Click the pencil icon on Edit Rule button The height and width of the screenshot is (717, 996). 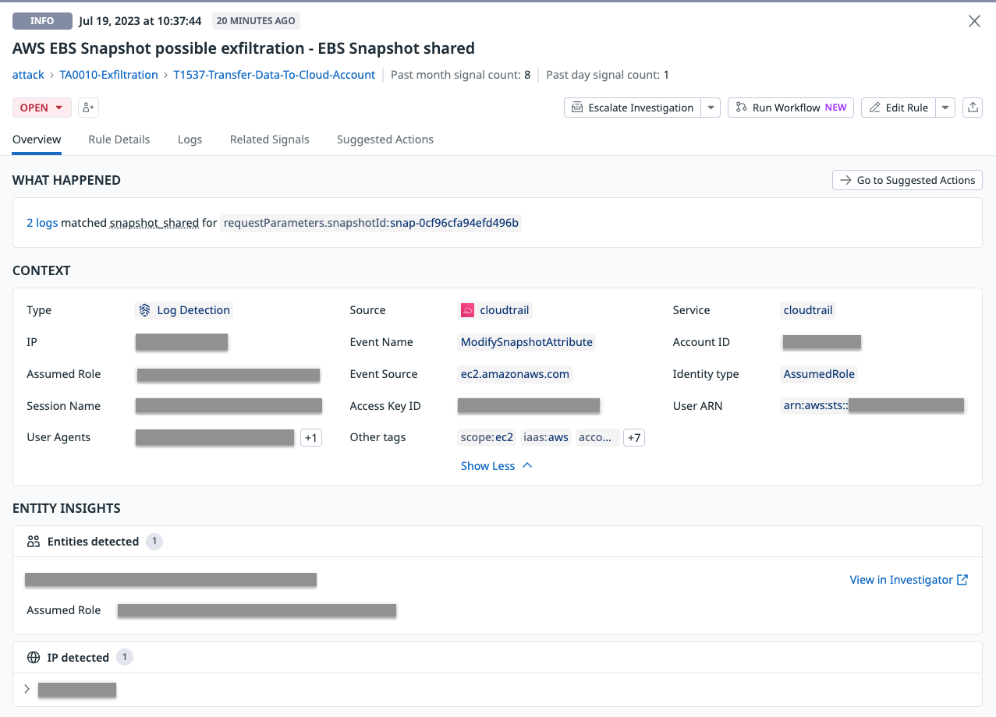[876, 107]
